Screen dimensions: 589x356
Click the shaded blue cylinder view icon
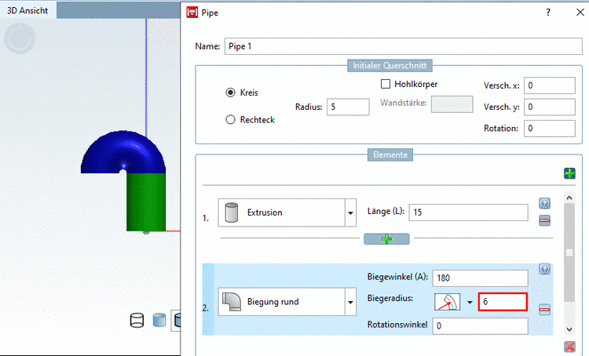tap(159, 320)
